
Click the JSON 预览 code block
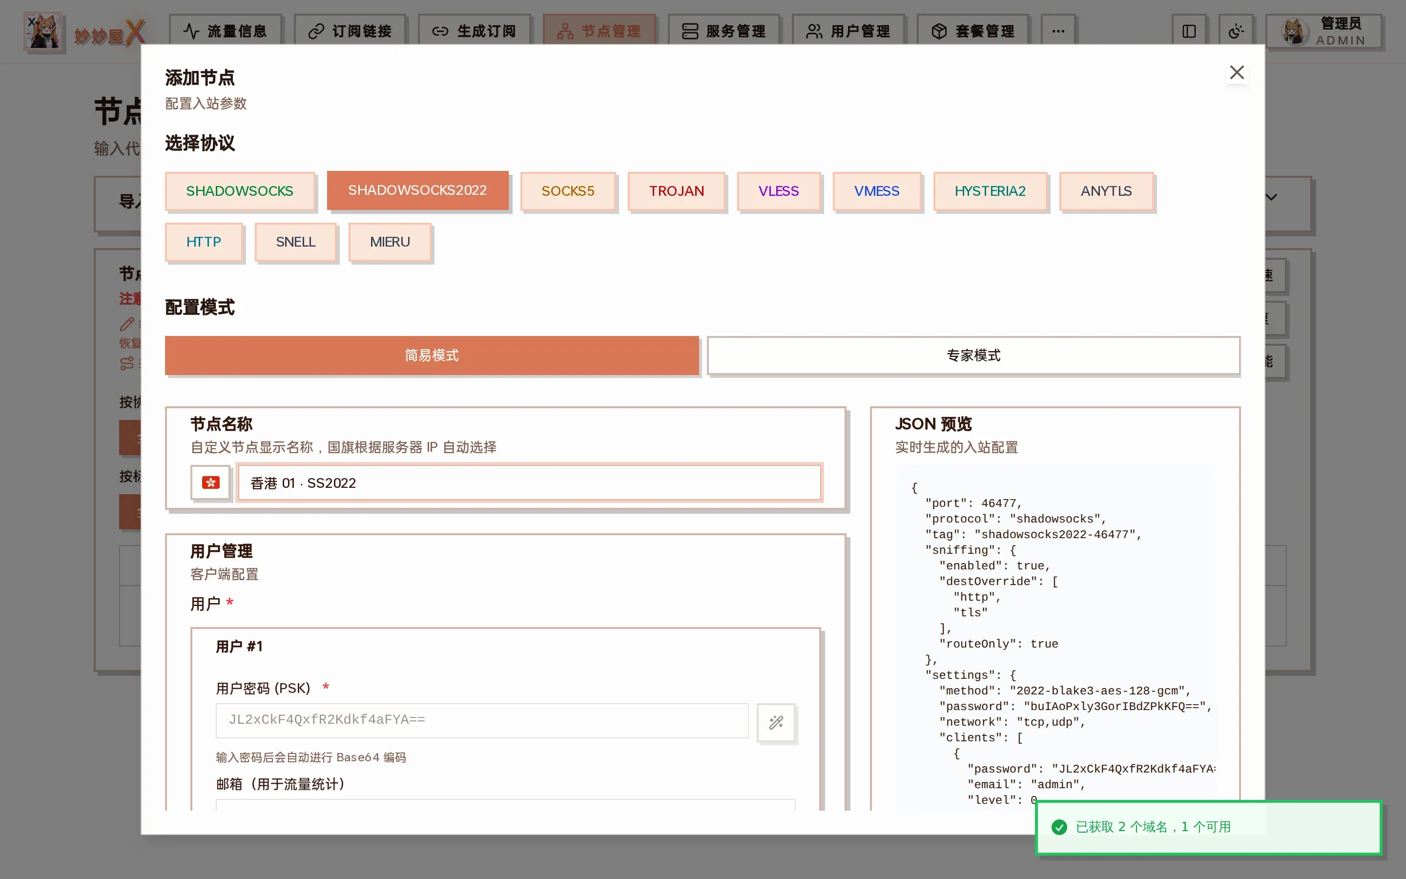1054,637
